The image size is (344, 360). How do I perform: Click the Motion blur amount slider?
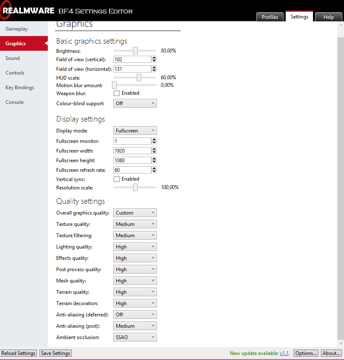pyautogui.click(x=135, y=85)
